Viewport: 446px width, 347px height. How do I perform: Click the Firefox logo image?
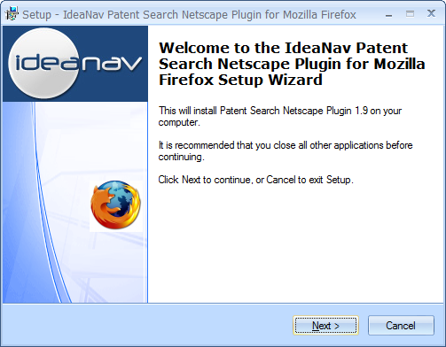[115, 205]
